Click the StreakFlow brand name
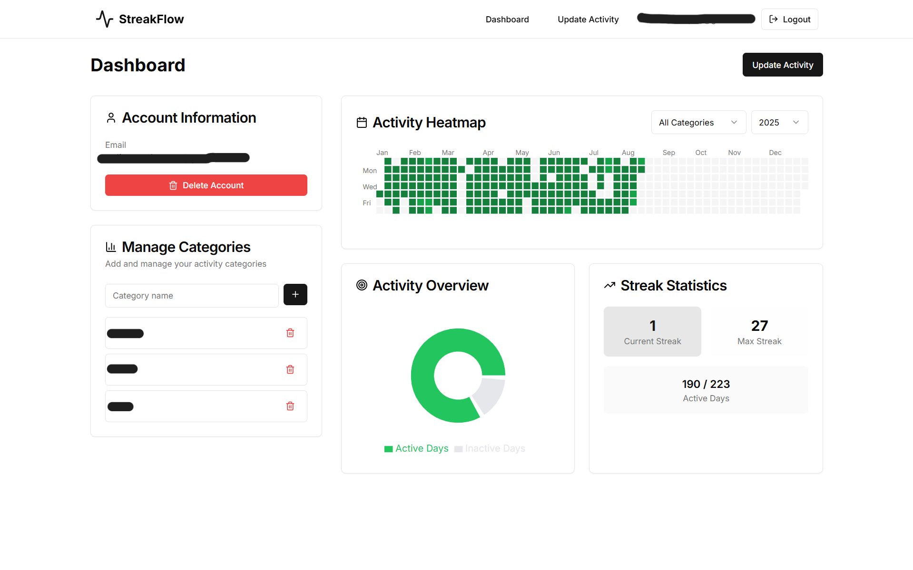 click(x=151, y=19)
